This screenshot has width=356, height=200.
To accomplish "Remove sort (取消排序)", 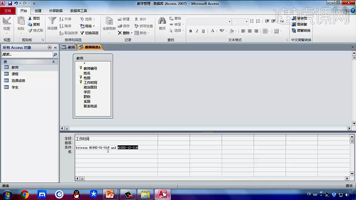I will 69,33.
